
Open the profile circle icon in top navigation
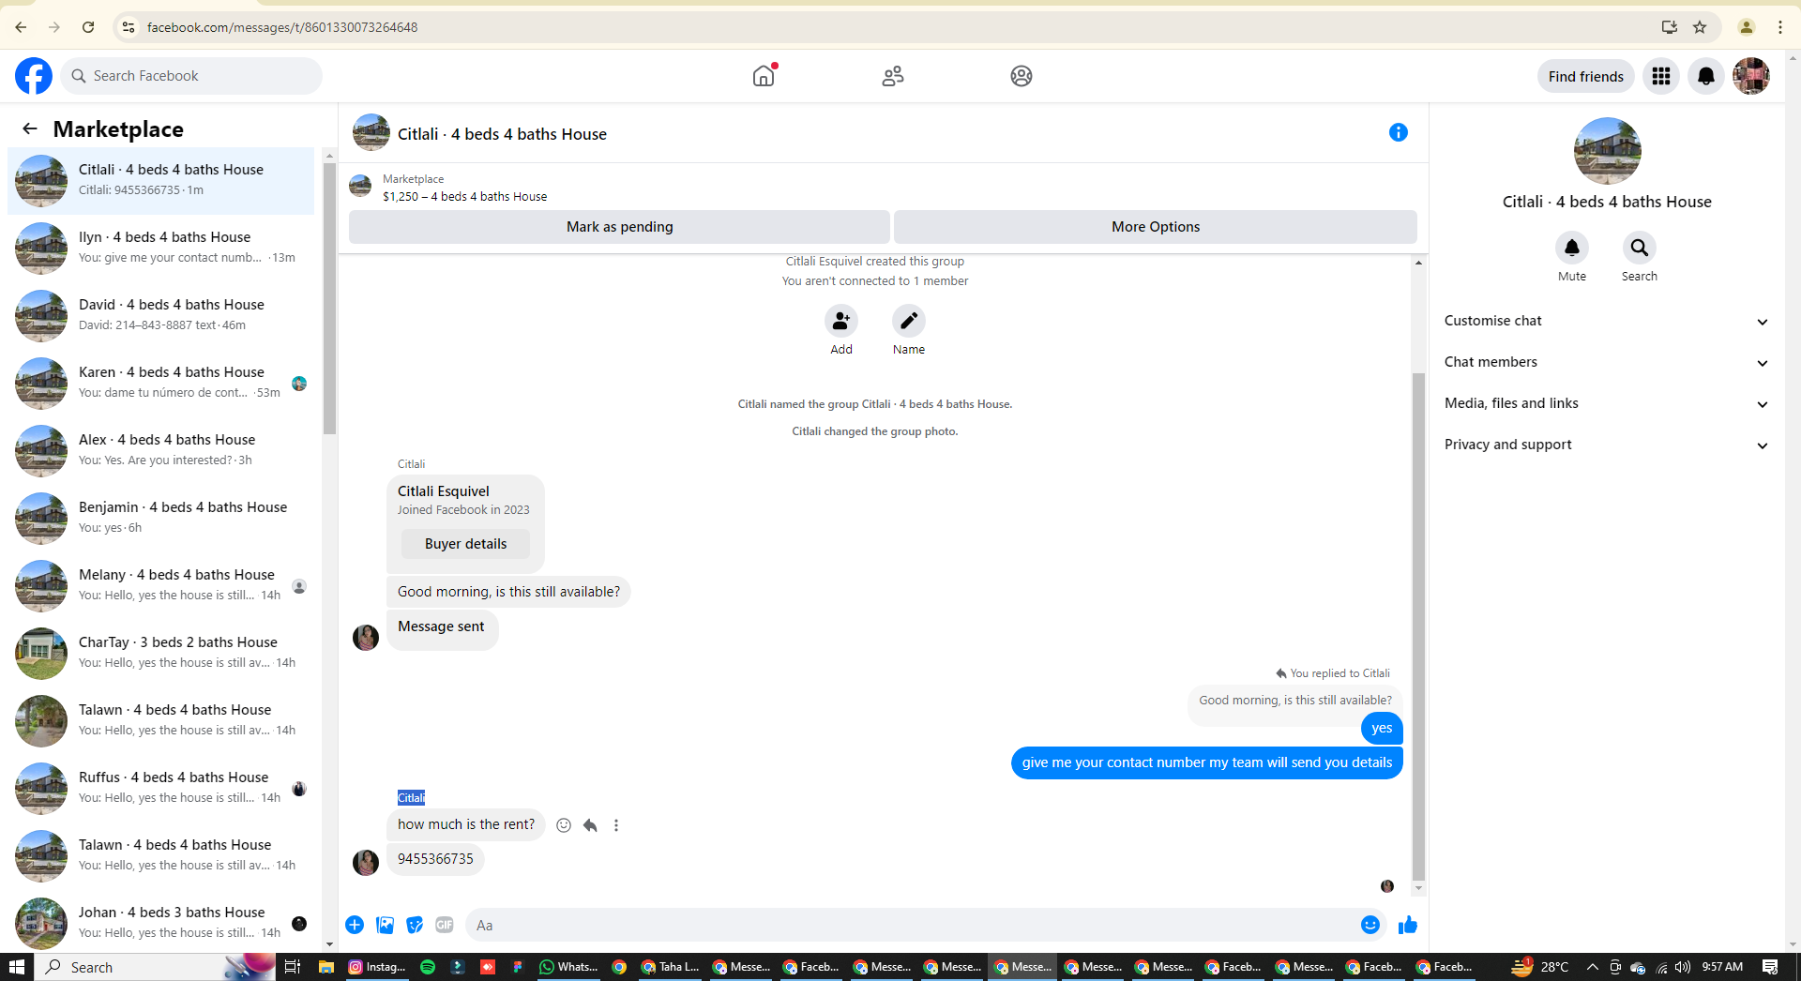pos(1022,76)
